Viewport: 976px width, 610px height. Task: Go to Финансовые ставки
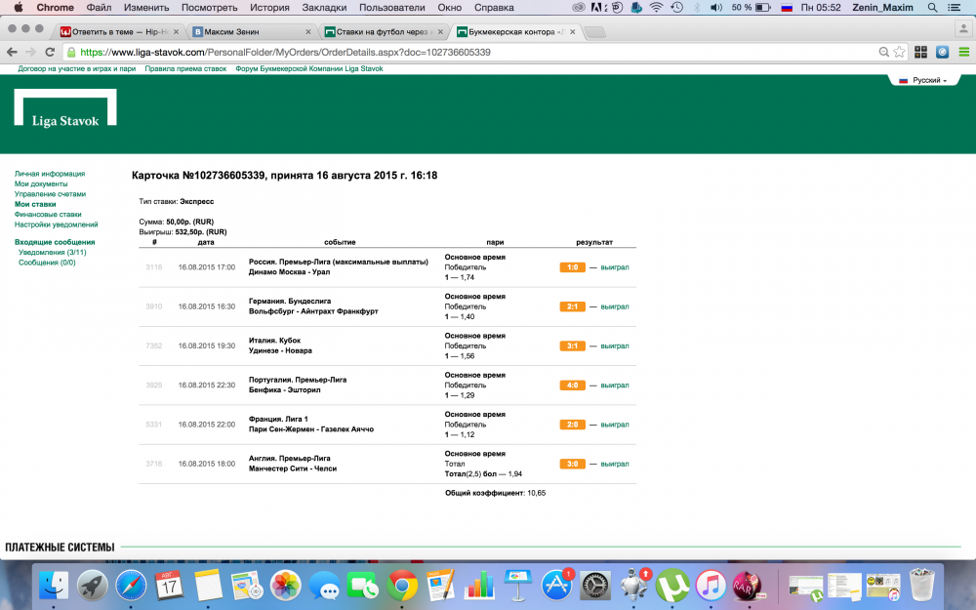point(48,214)
